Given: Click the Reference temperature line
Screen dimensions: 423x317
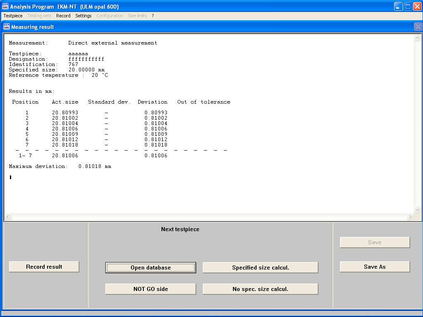Looking at the screenshot, I should (59, 75).
